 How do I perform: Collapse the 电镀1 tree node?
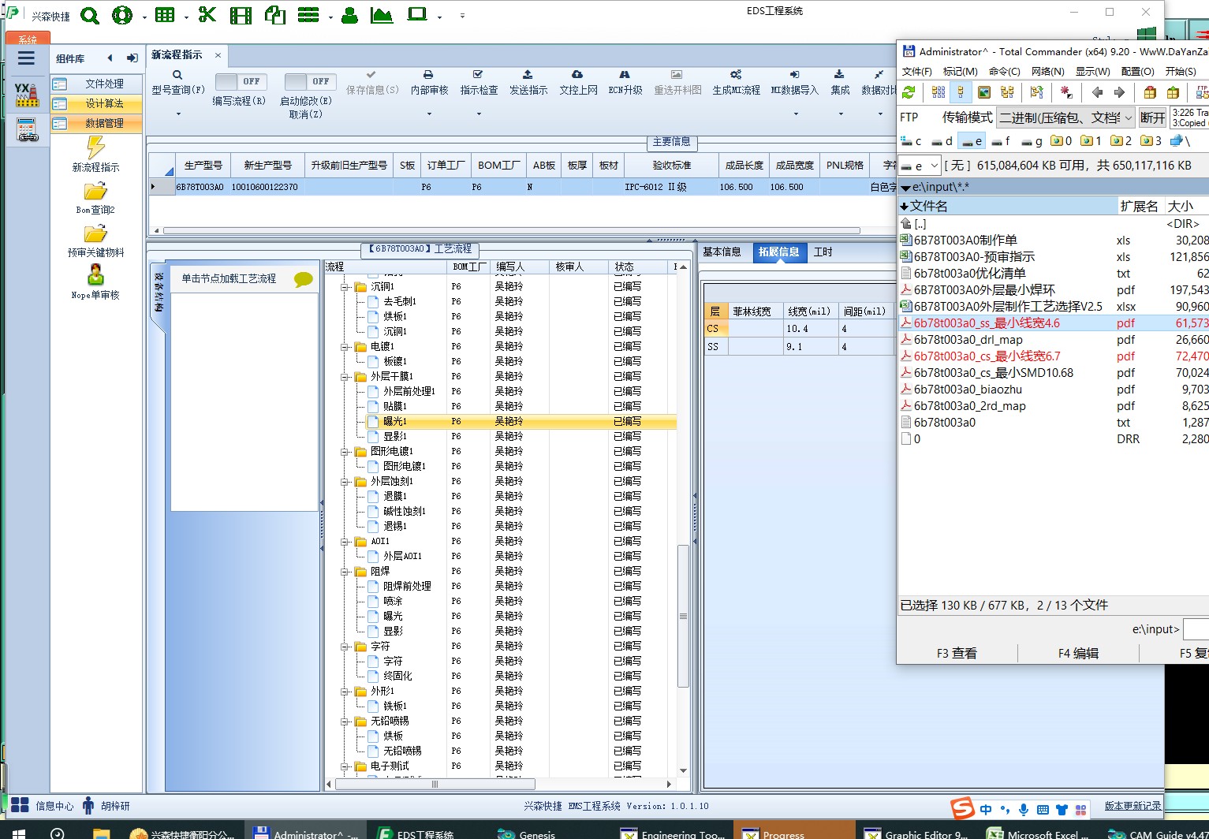point(345,347)
